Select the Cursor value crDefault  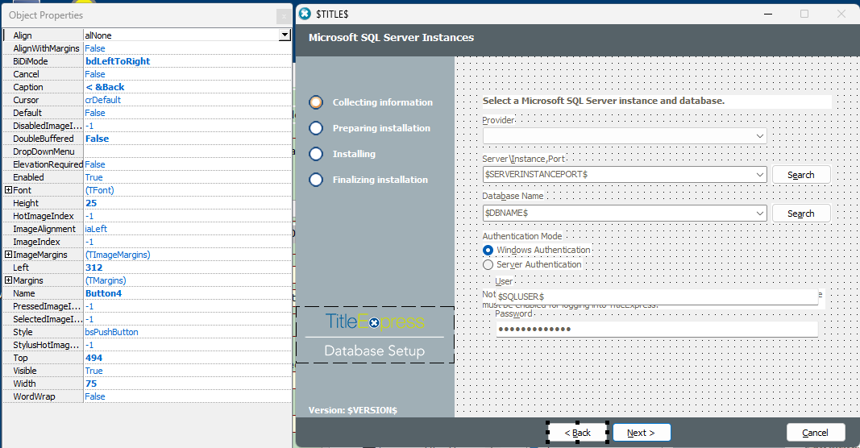102,100
